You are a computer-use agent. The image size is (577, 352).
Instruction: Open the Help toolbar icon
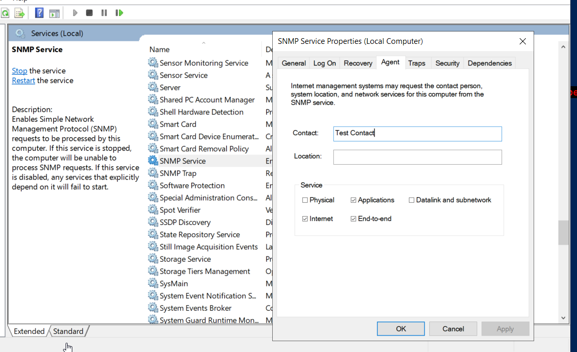pyautogui.click(x=39, y=13)
